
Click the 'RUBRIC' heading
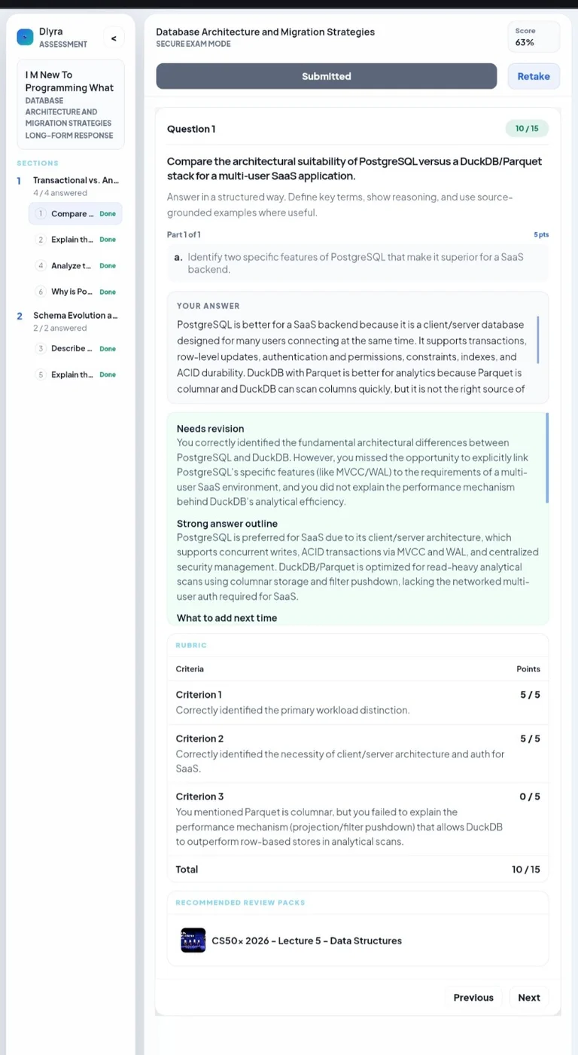[x=191, y=645]
